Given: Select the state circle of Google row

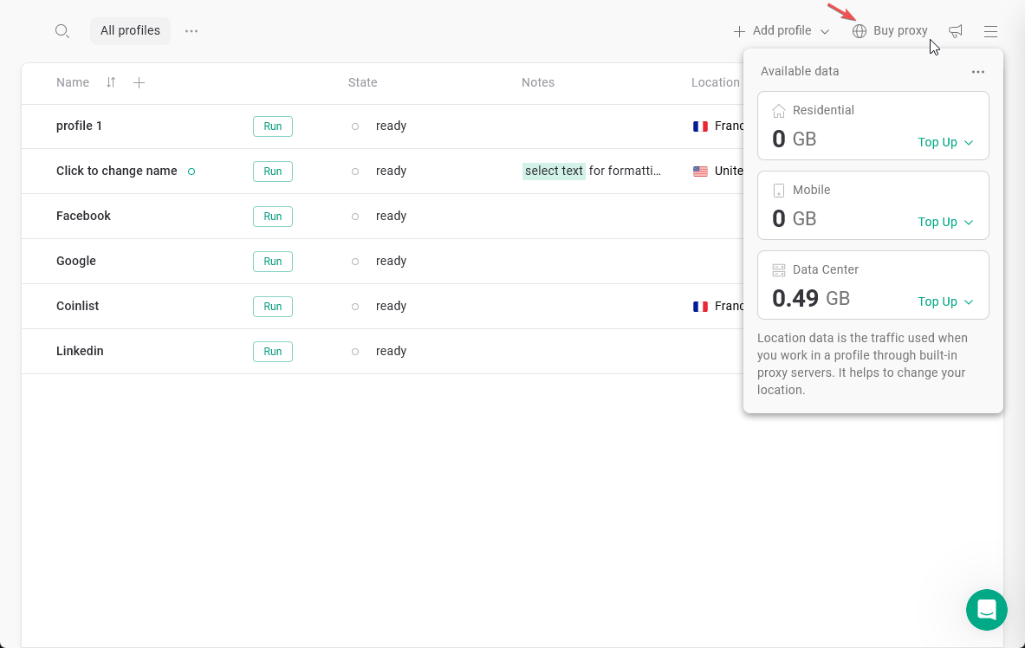Looking at the screenshot, I should click(x=355, y=262).
